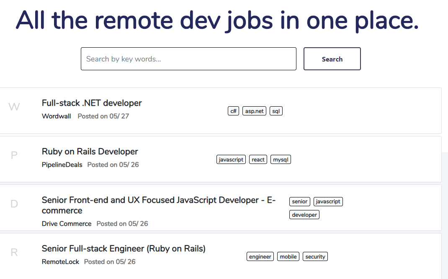Click the RemoteLock 'R' company logo
This screenshot has width=448, height=279.
(x=14, y=253)
